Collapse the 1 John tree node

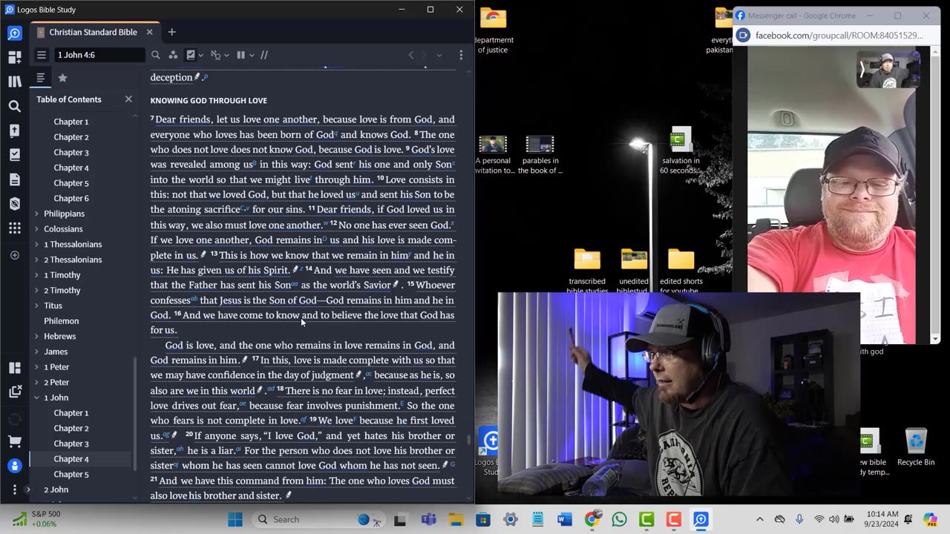(x=36, y=398)
